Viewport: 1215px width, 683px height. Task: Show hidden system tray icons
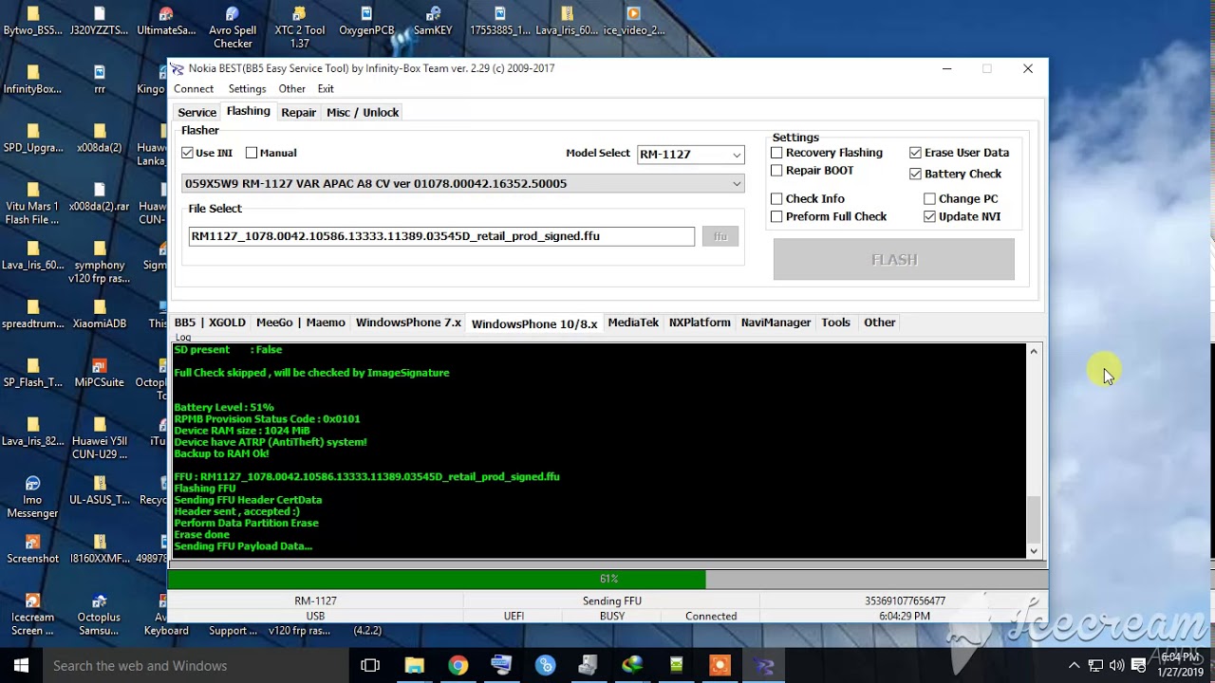1074,665
